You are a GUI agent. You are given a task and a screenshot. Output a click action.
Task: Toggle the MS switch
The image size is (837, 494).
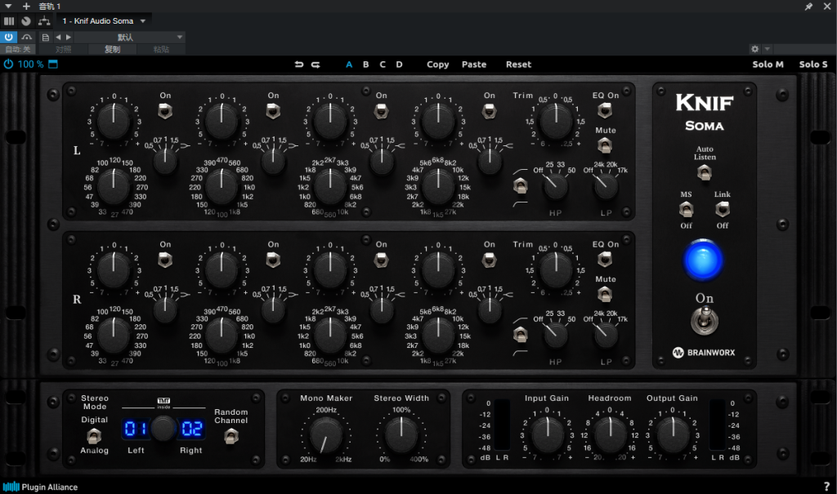(x=686, y=209)
